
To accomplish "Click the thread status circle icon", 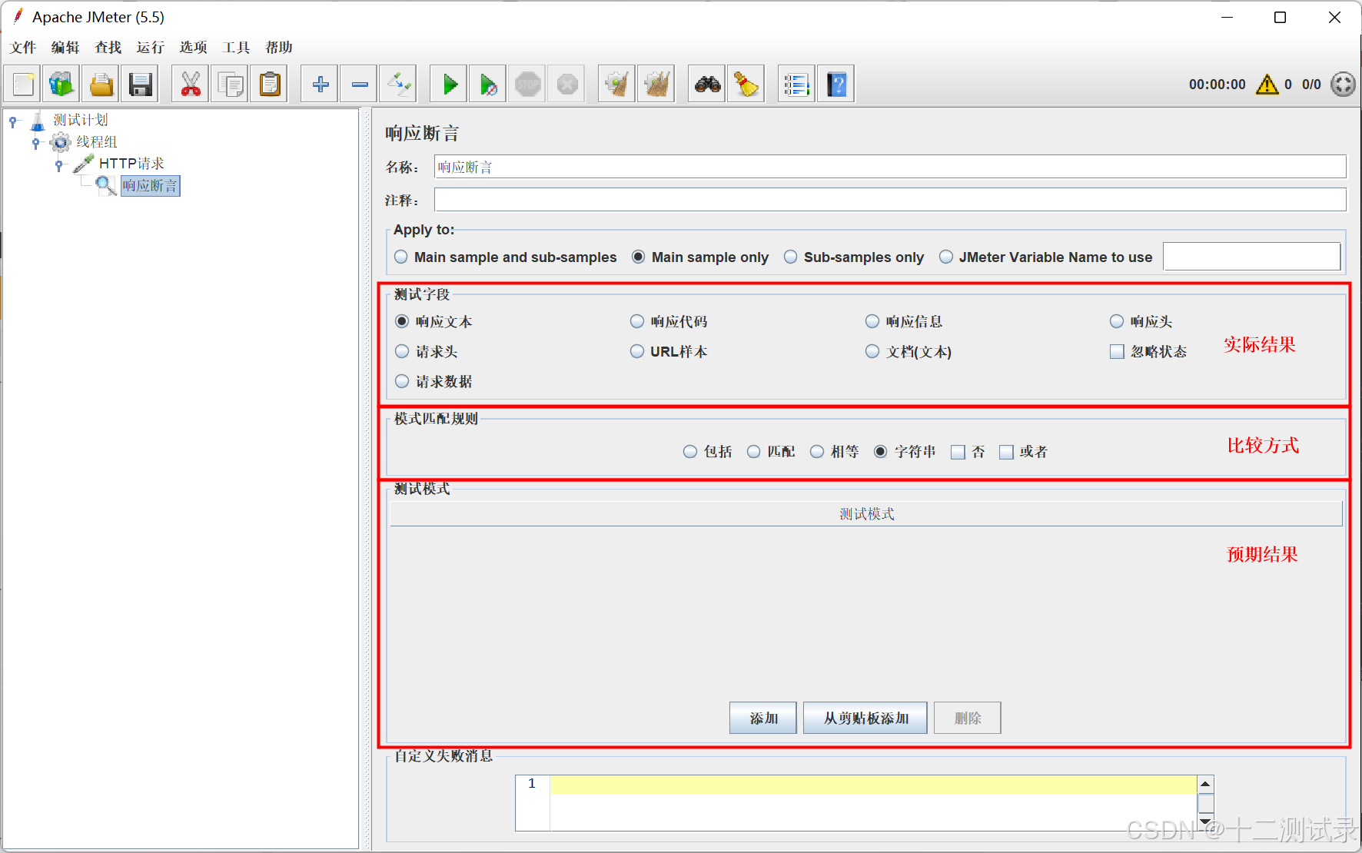I will pos(1343,84).
